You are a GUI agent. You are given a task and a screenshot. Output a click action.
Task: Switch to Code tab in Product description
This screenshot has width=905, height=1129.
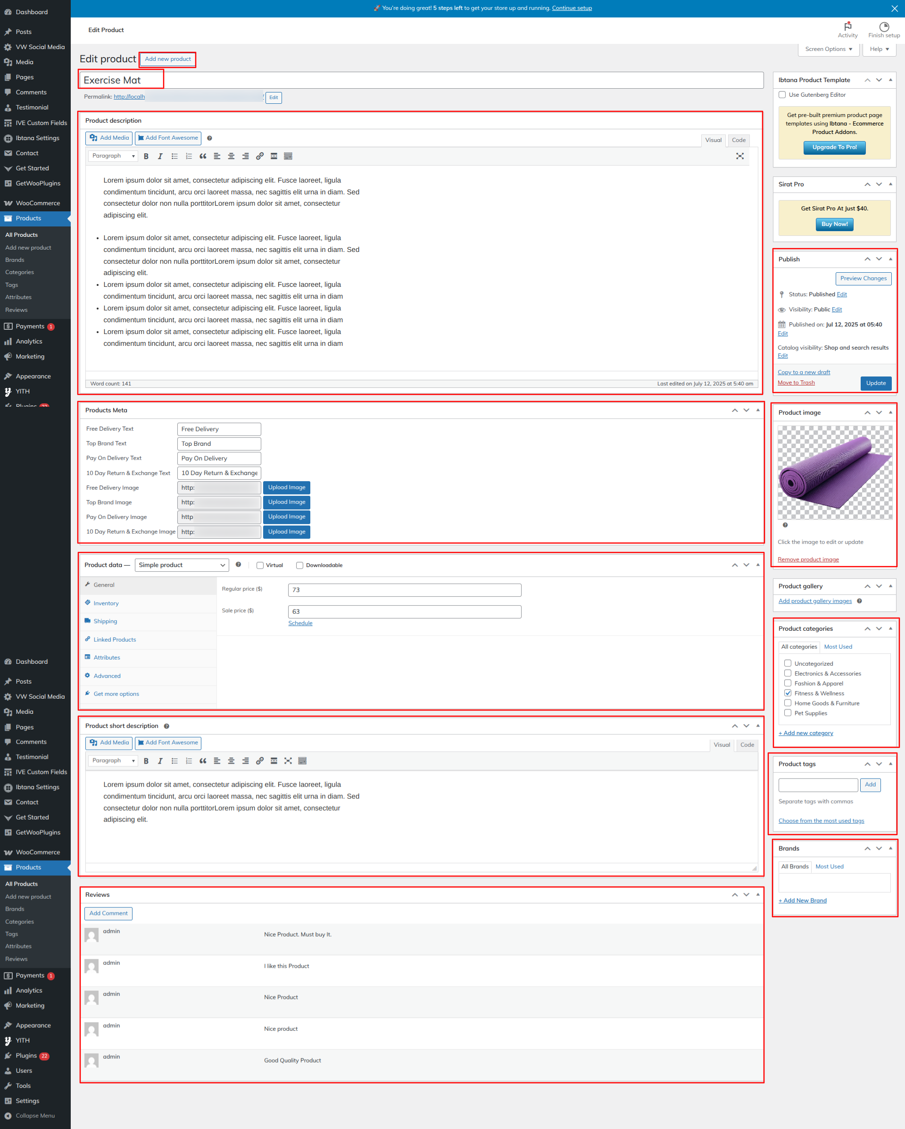(x=739, y=140)
